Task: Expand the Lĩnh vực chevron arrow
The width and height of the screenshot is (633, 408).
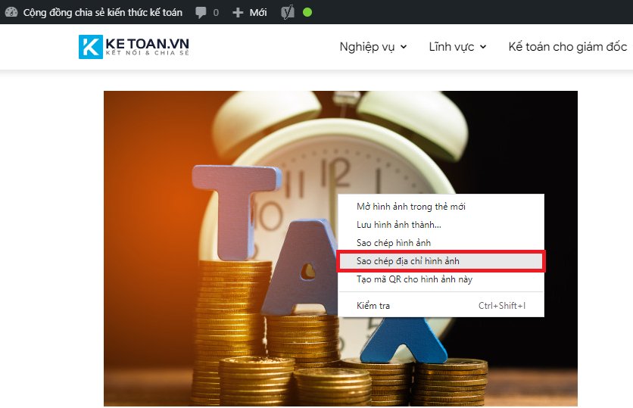Action: [483, 47]
